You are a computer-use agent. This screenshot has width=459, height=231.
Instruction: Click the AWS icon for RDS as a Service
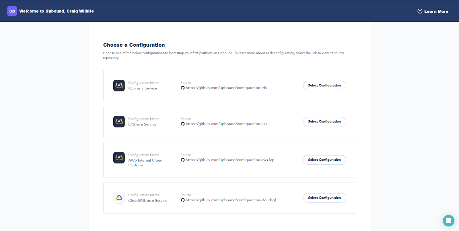pos(119,85)
